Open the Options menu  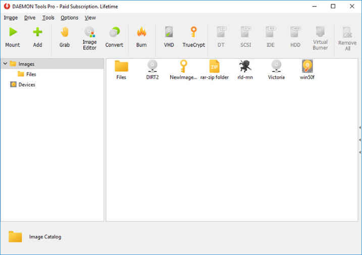[69, 18]
